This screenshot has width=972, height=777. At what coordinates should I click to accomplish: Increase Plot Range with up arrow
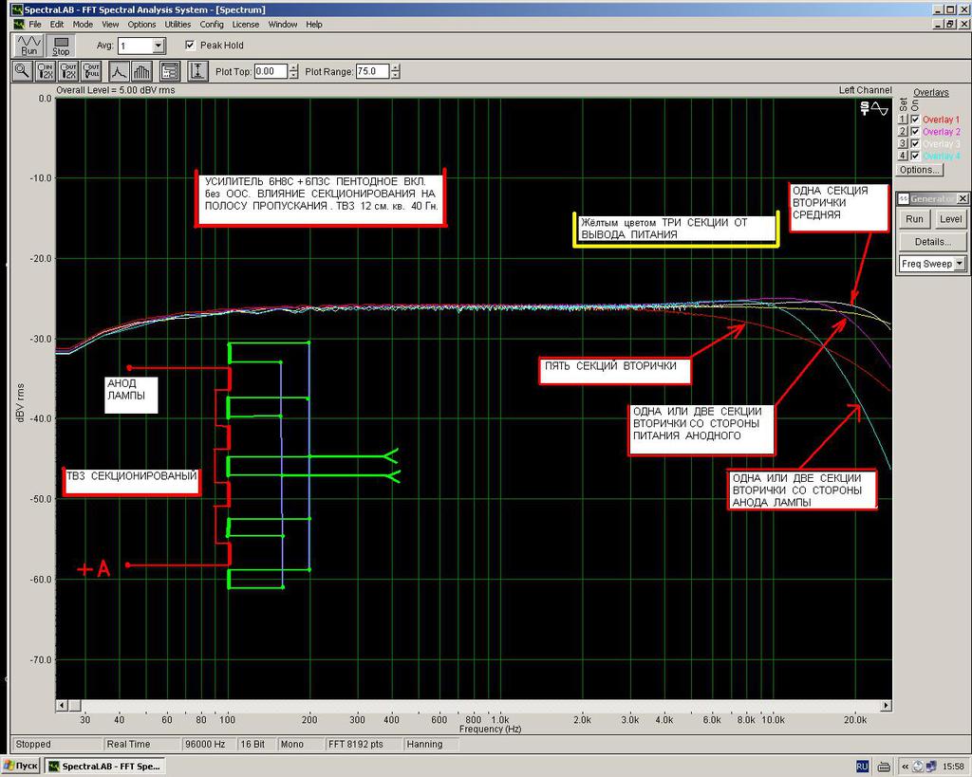[396, 67]
